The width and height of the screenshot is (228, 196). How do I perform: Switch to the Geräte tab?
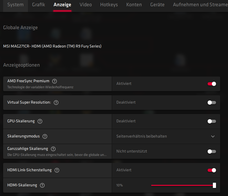pyautogui.click(x=157, y=5)
